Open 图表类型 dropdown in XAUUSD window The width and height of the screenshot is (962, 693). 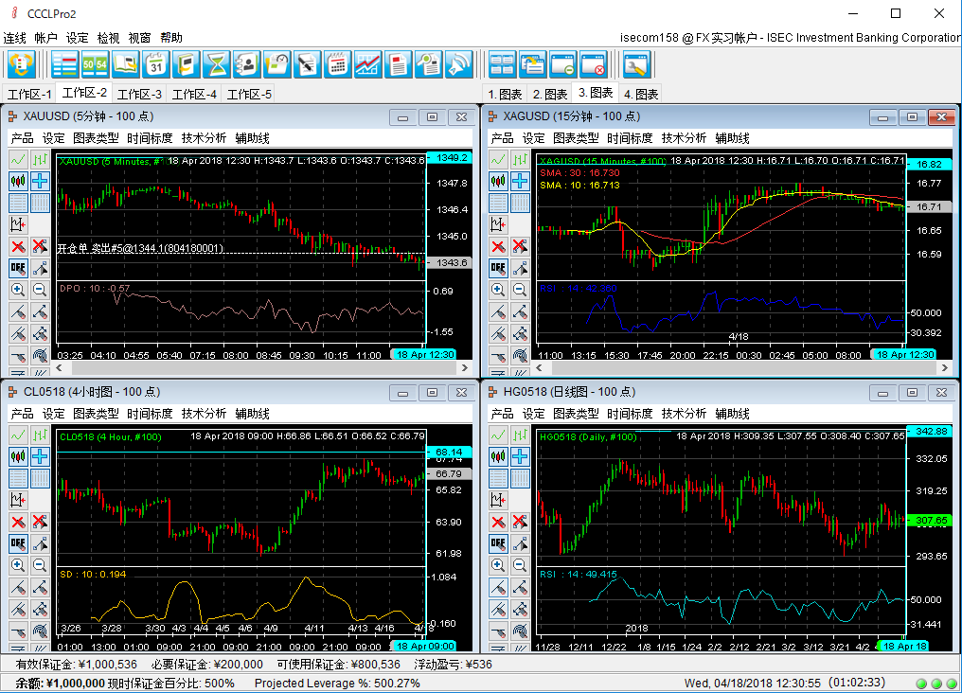[96, 138]
